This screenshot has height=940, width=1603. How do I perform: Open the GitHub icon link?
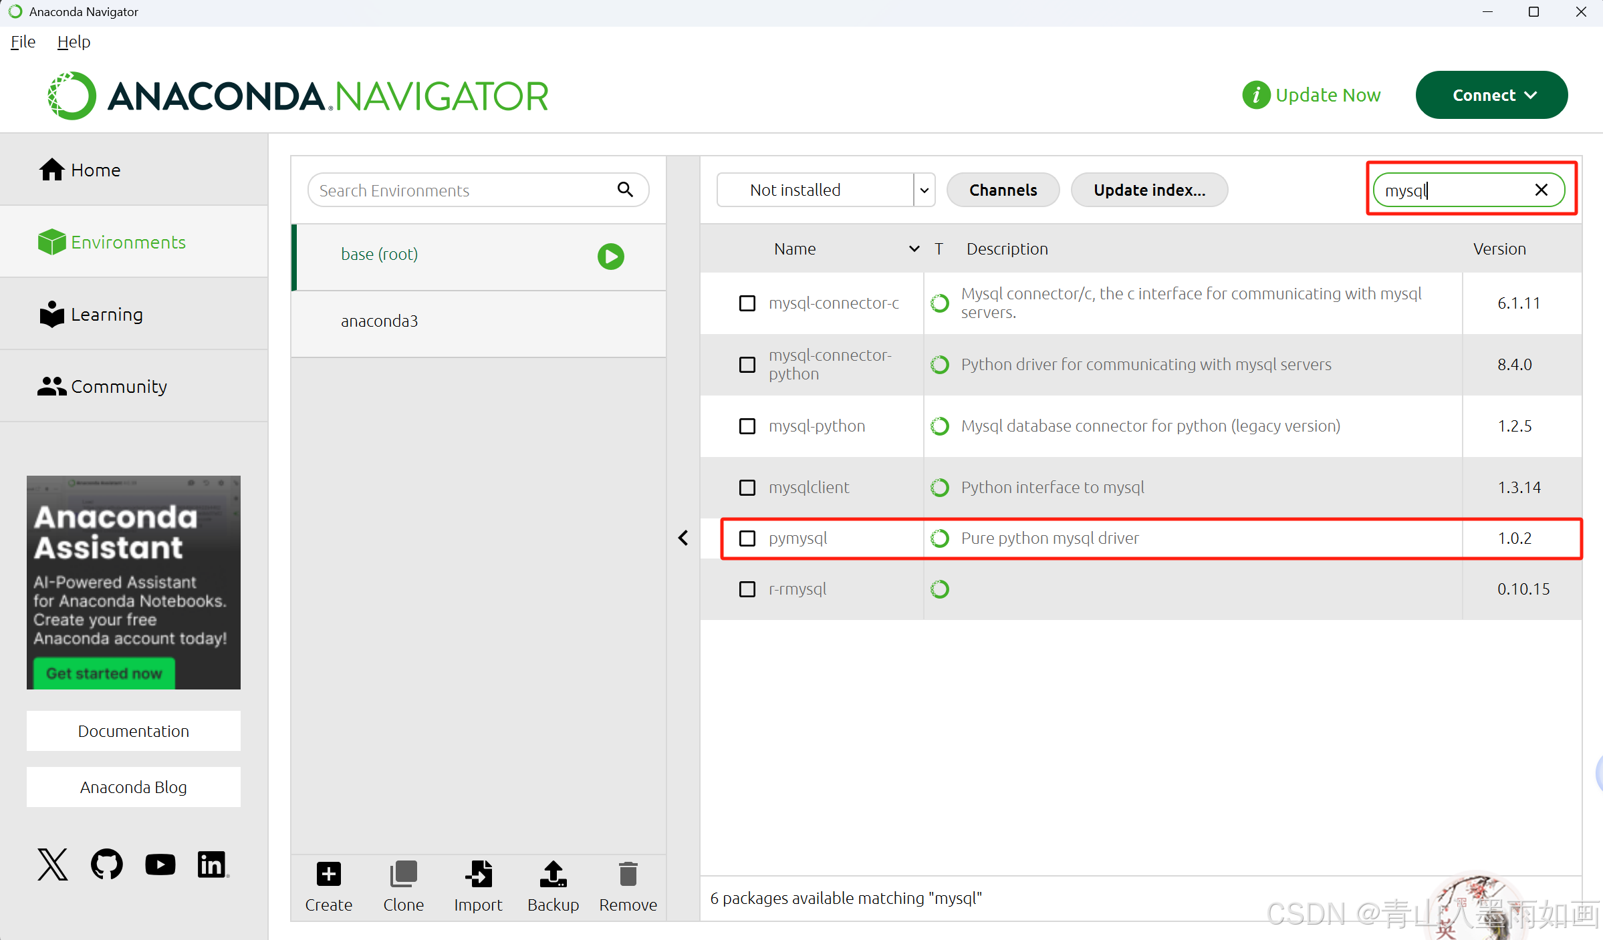point(107,865)
